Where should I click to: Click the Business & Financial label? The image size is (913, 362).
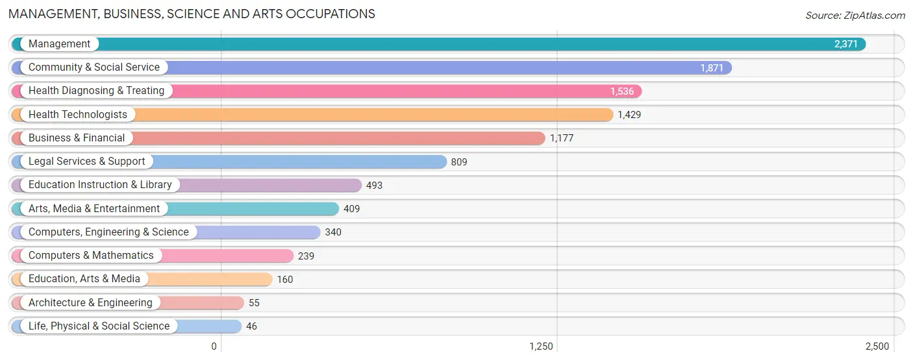pos(77,138)
